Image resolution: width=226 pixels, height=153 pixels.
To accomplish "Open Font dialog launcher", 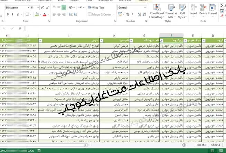I will pos(49,21).
